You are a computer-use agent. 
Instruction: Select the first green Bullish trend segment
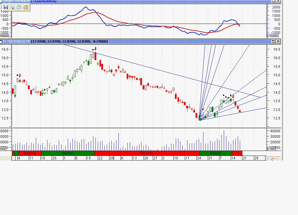68,153
